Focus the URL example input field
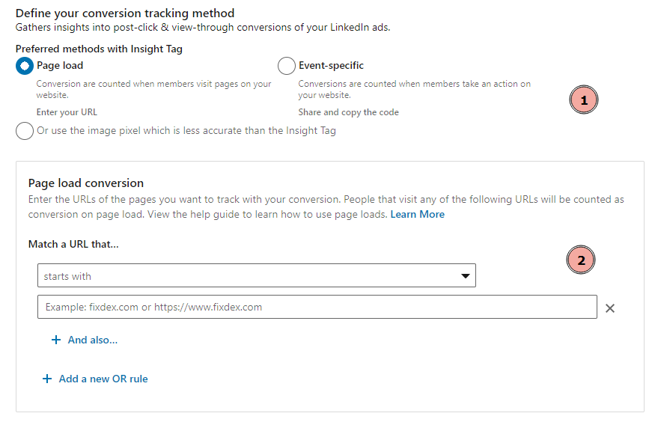The width and height of the screenshot is (658, 425). tap(317, 307)
